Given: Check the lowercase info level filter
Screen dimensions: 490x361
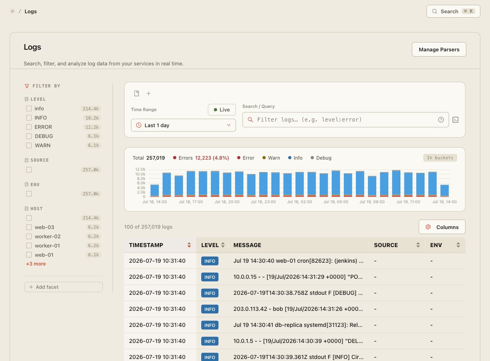Looking at the screenshot, I should [29, 108].
